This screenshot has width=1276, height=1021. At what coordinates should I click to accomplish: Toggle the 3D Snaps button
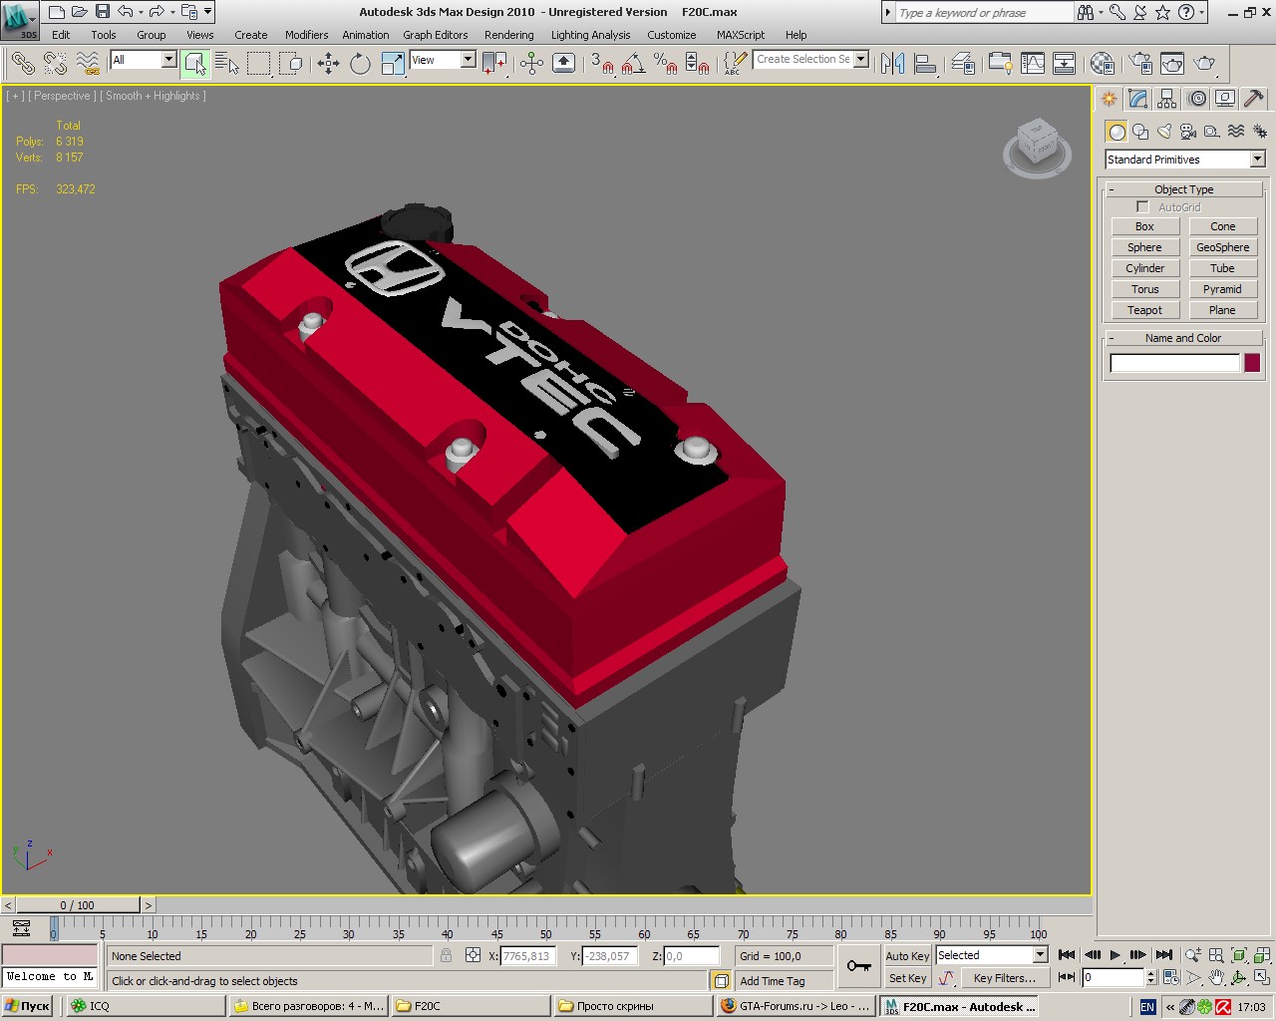[600, 64]
